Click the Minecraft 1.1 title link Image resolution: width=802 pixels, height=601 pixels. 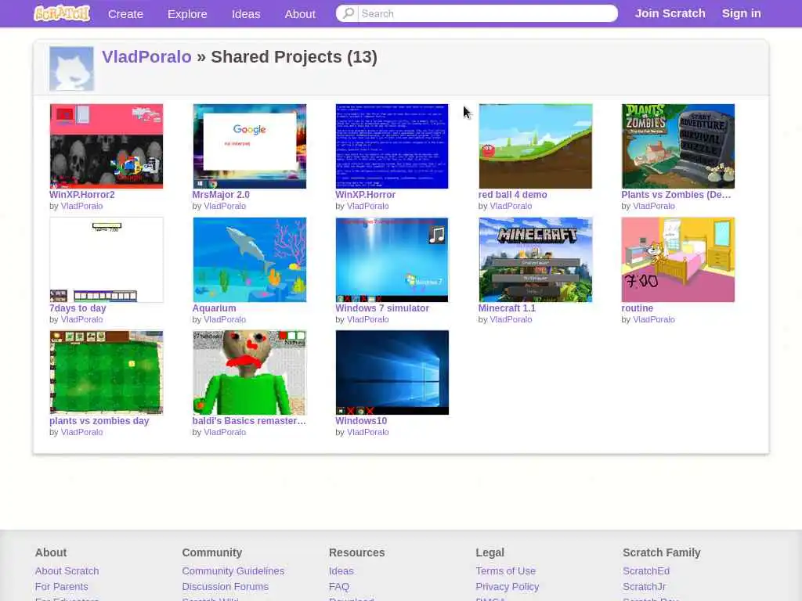point(507,308)
